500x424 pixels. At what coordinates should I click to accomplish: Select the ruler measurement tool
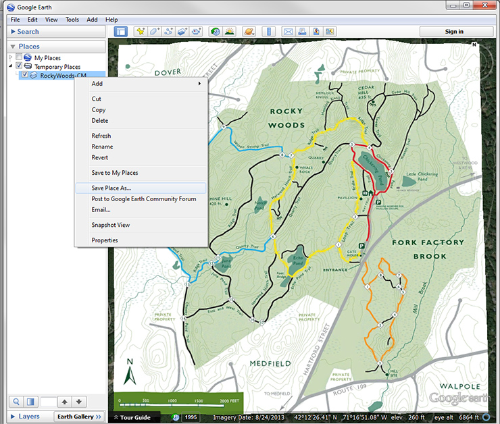268,32
